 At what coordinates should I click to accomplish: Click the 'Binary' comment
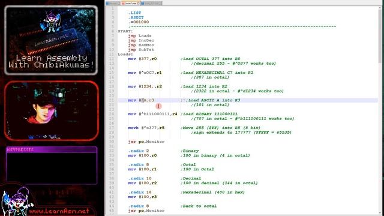(x=190, y=151)
